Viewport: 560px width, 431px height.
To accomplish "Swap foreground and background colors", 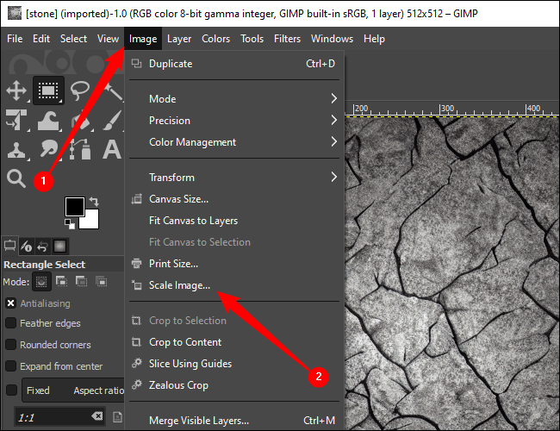I will [x=94, y=202].
